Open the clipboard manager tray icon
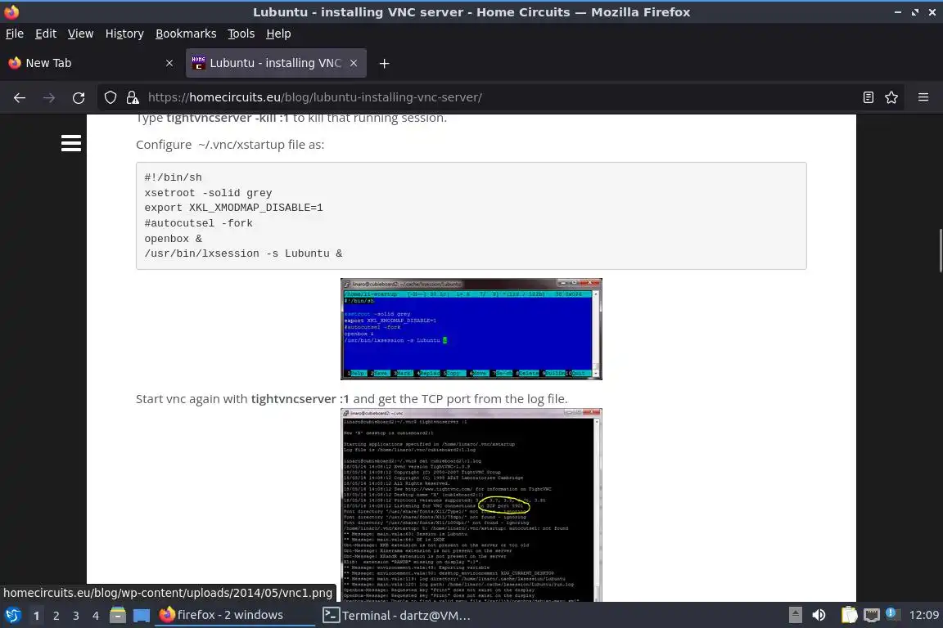The image size is (943, 628). 849,615
